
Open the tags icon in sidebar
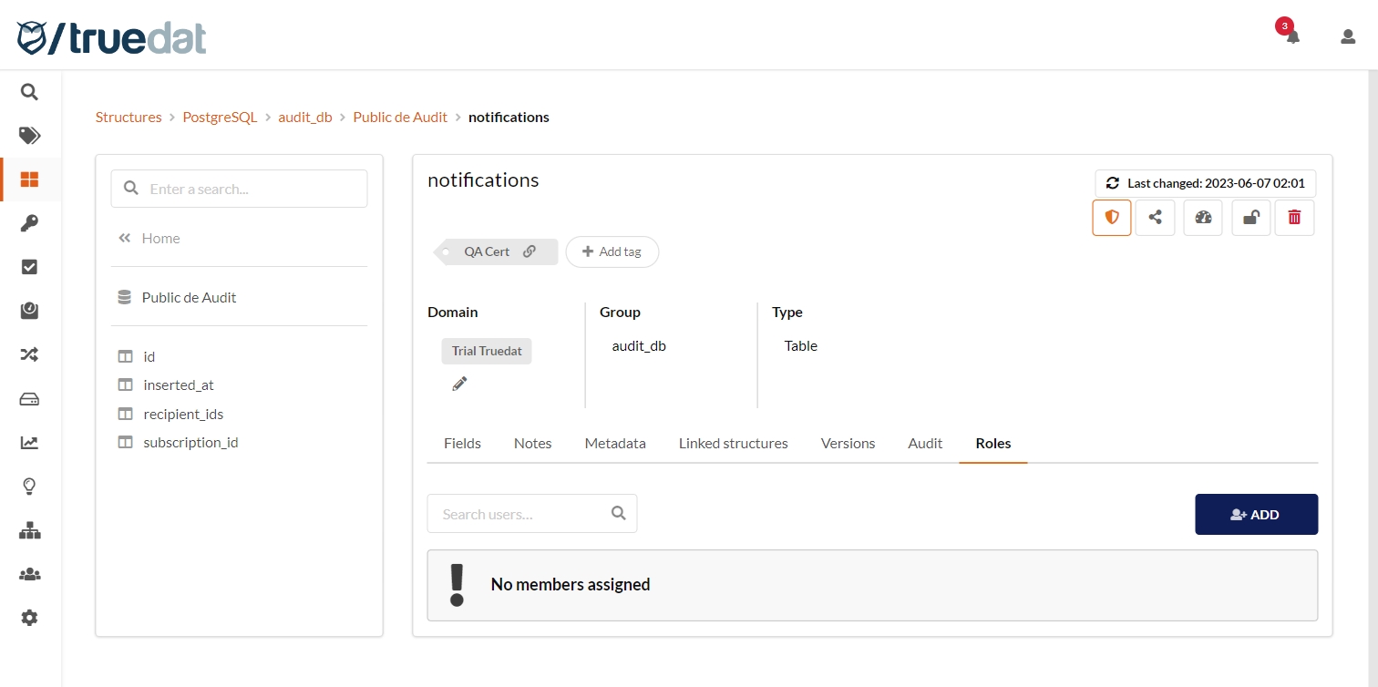tap(29, 136)
